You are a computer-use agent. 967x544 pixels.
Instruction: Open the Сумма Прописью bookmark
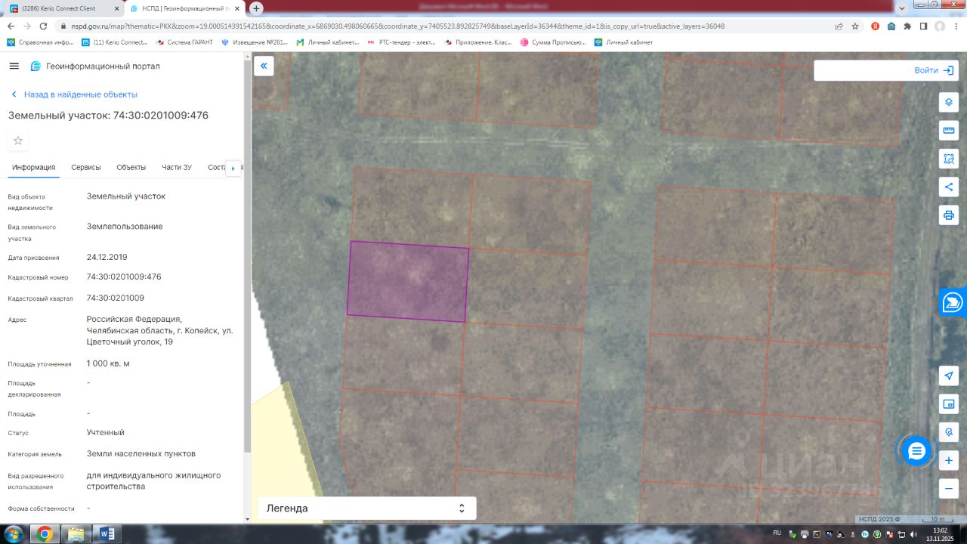(553, 42)
